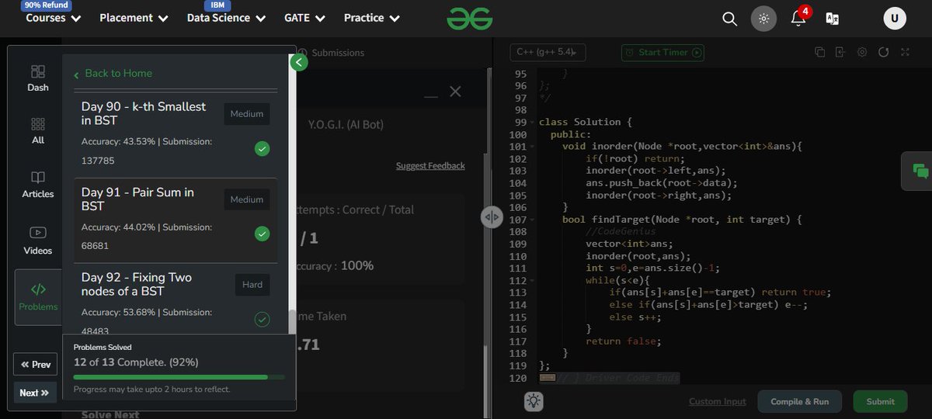This screenshot has height=419, width=932.
Task: Click the pane splitter handle
Action: coord(492,217)
